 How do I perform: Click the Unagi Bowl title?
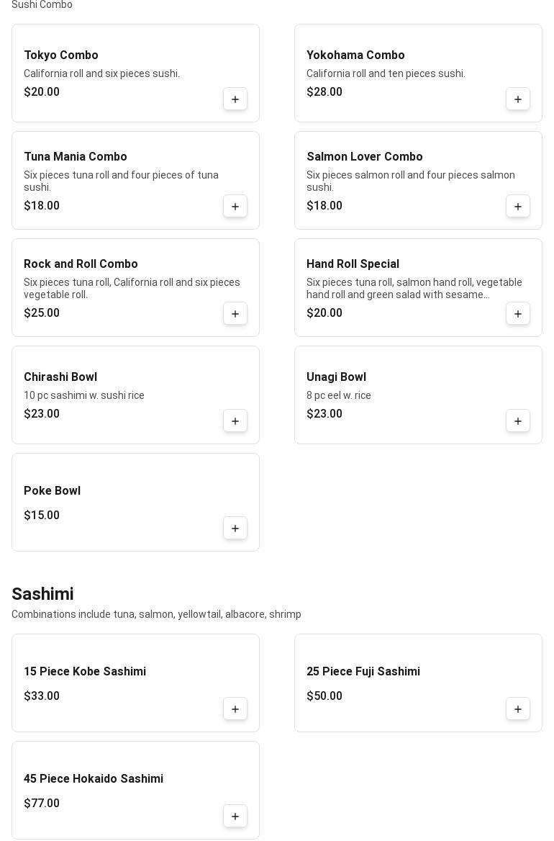point(336,377)
